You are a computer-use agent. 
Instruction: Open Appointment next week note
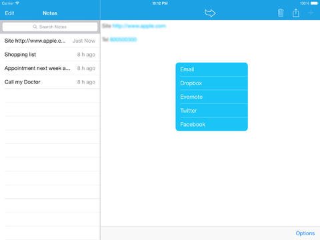tap(50, 68)
